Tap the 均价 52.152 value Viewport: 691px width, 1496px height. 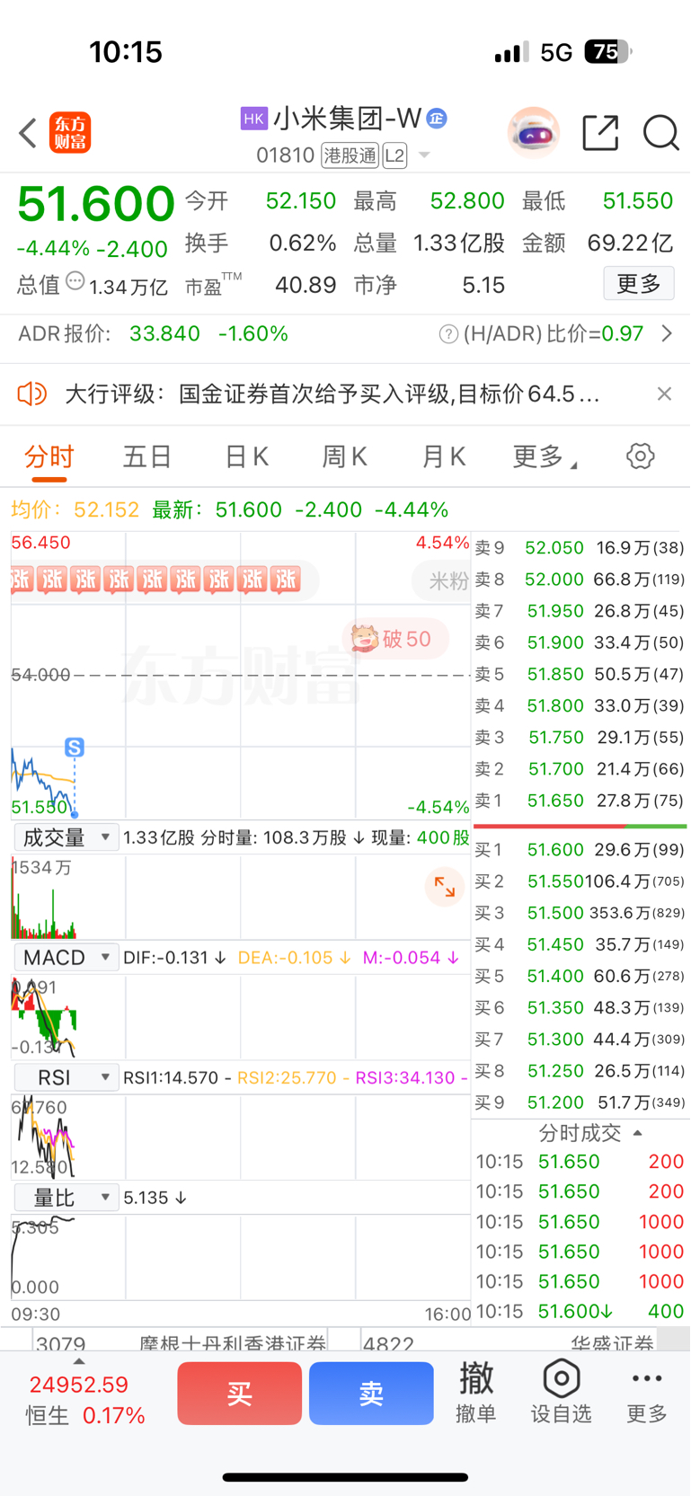coord(106,510)
